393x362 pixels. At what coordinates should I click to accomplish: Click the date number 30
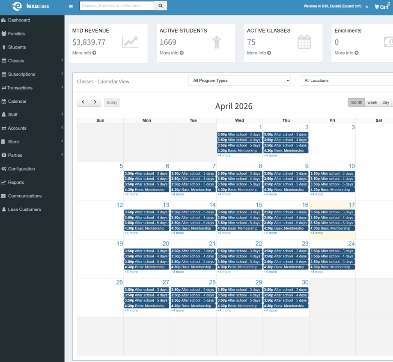(x=305, y=282)
